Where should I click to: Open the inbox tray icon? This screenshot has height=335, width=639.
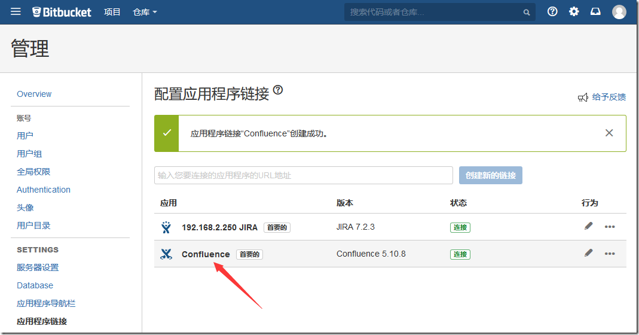[x=595, y=11]
